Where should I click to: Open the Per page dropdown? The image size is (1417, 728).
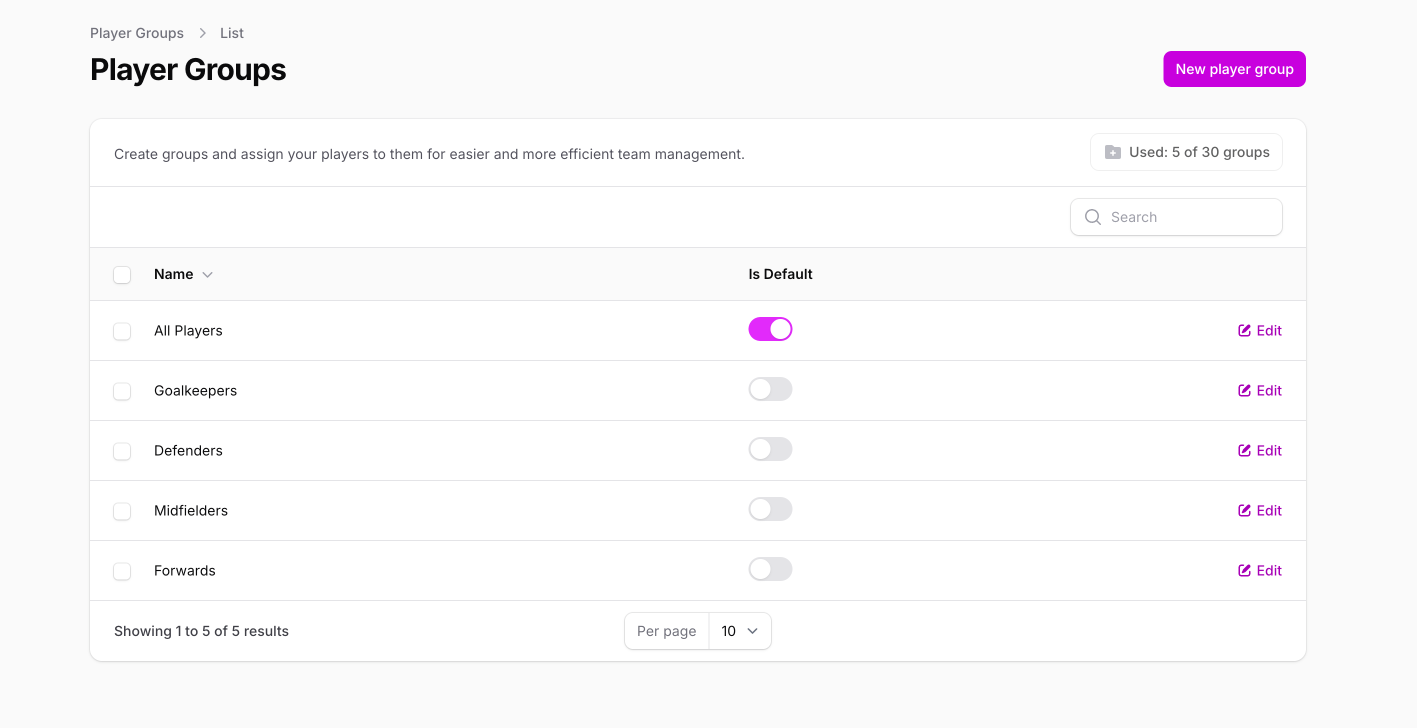(x=739, y=630)
